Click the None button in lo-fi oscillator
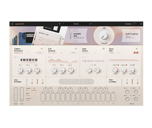The width and height of the screenshot is (152, 128). pos(74,53)
